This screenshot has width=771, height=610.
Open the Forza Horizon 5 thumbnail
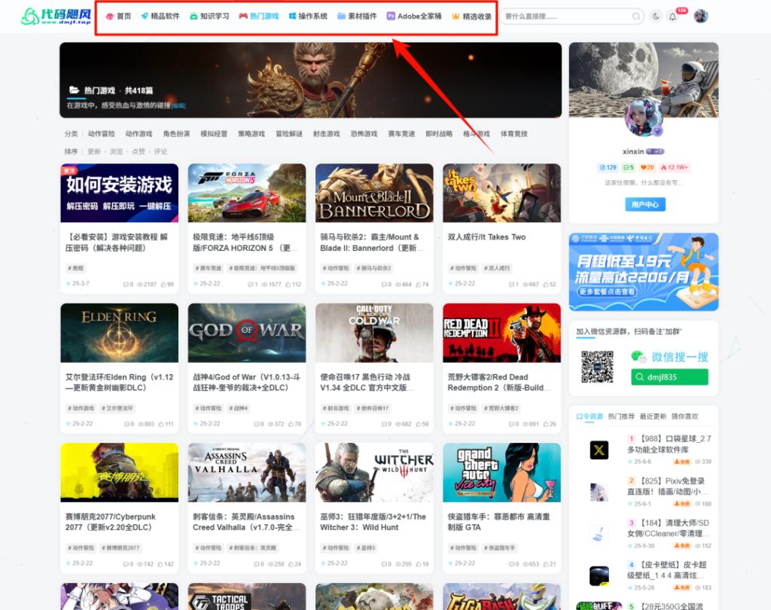pyautogui.click(x=247, y=193)
